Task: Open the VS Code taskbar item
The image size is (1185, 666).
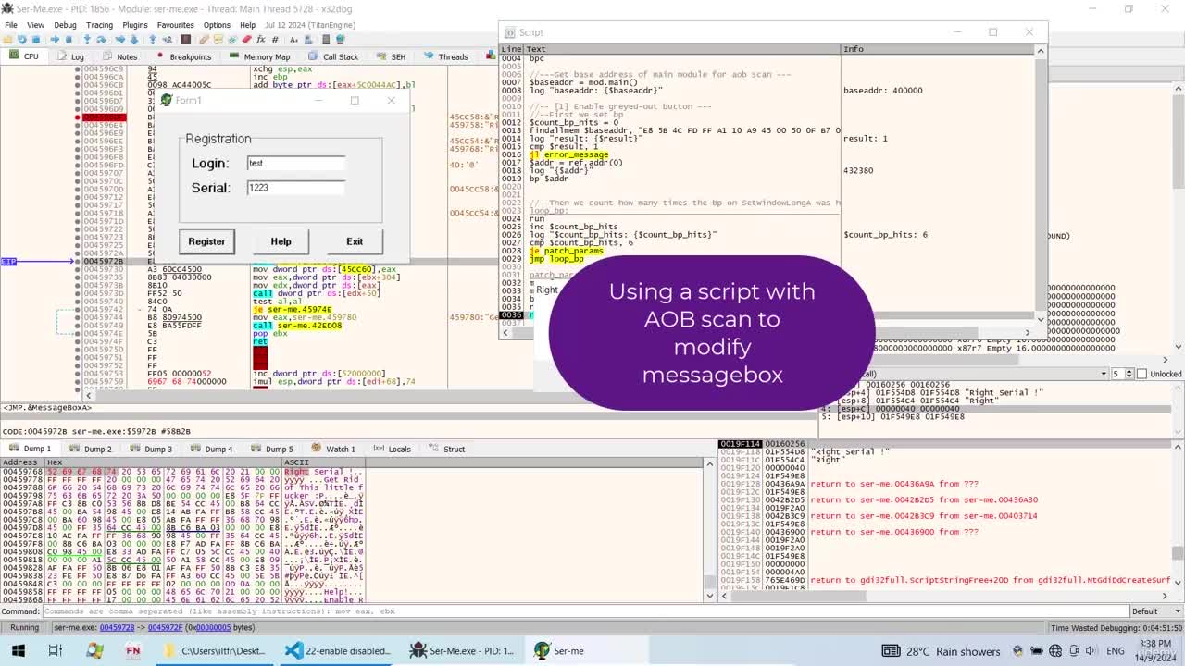Action: (339, 650)
